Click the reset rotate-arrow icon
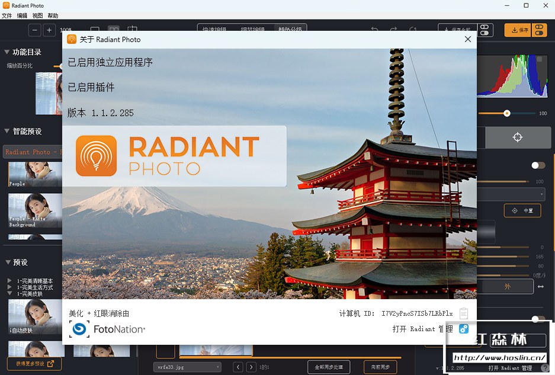The height and width of the screenshot is (375, 555). tap(412, 29)
